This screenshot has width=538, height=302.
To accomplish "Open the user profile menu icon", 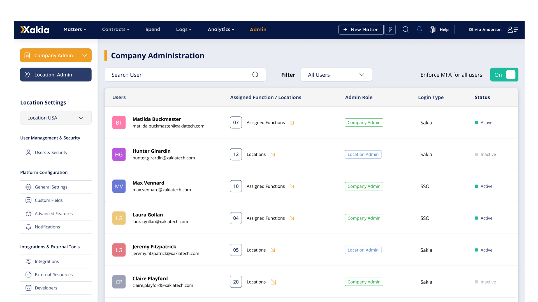I will coord(513,30).
